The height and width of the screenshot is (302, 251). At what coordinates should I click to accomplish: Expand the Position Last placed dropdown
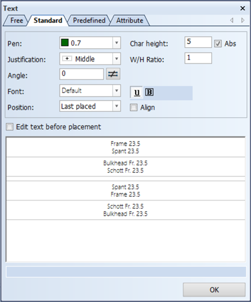coord(116,106)
